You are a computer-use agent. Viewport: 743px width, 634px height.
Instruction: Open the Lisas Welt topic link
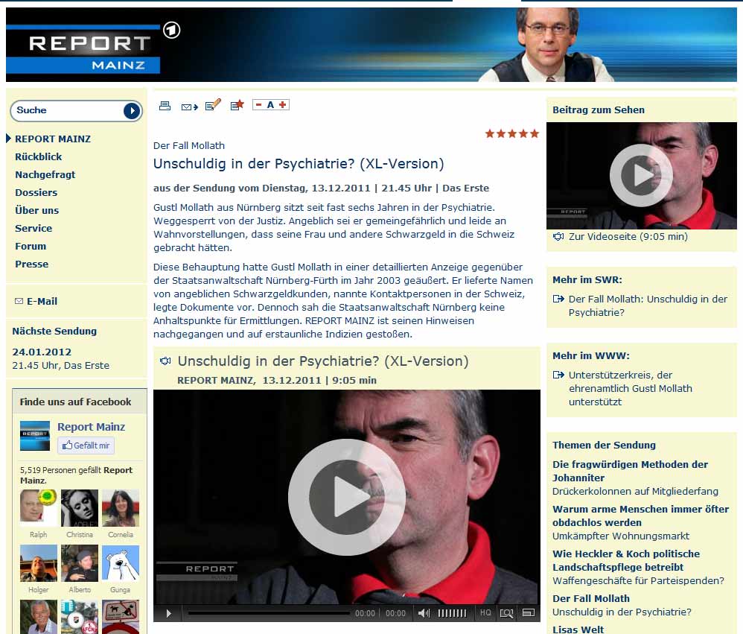tap(578, 630)
